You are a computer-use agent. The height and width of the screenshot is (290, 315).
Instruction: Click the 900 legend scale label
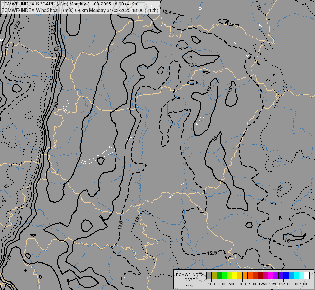(x=253, y=284)
